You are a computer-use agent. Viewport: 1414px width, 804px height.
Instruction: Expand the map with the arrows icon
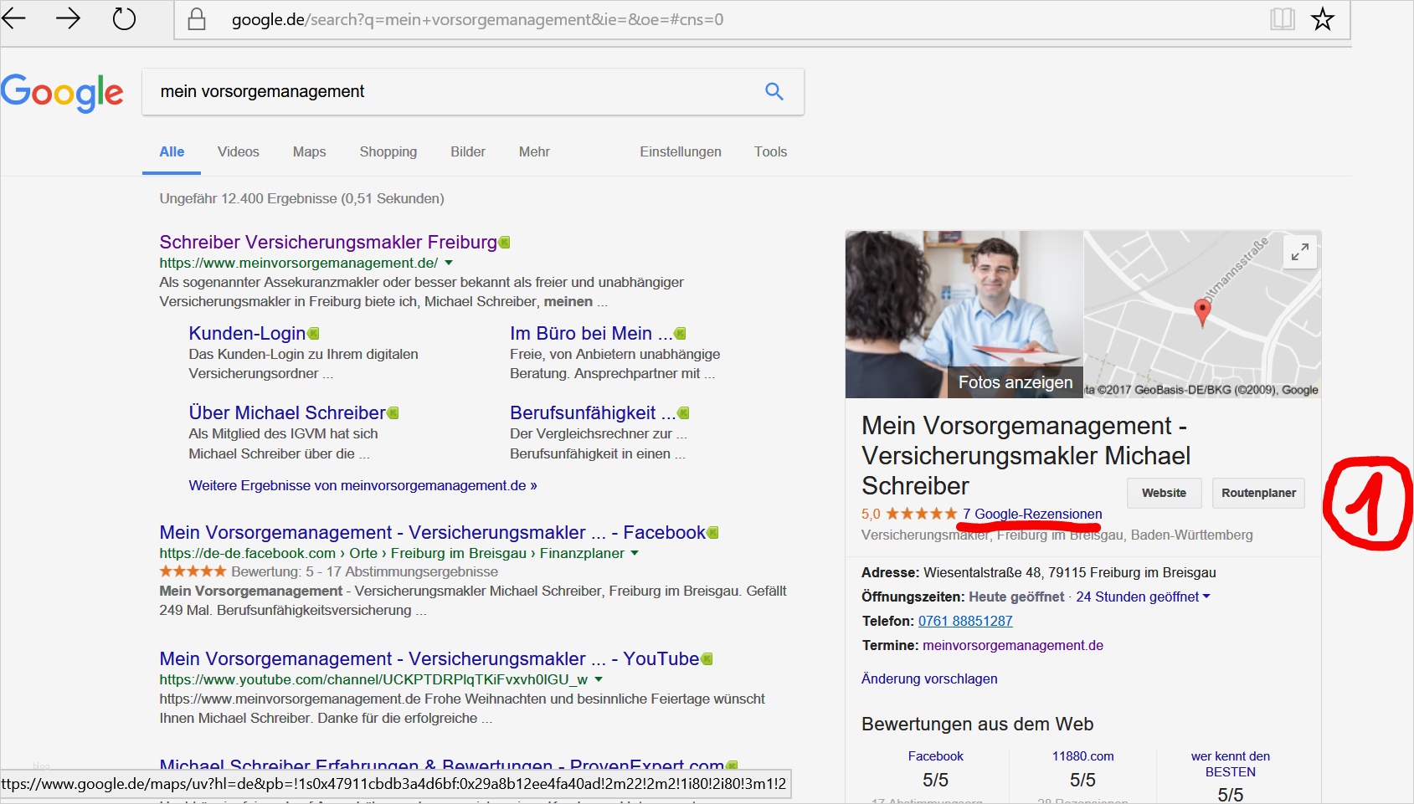[x=1299, y=252]
